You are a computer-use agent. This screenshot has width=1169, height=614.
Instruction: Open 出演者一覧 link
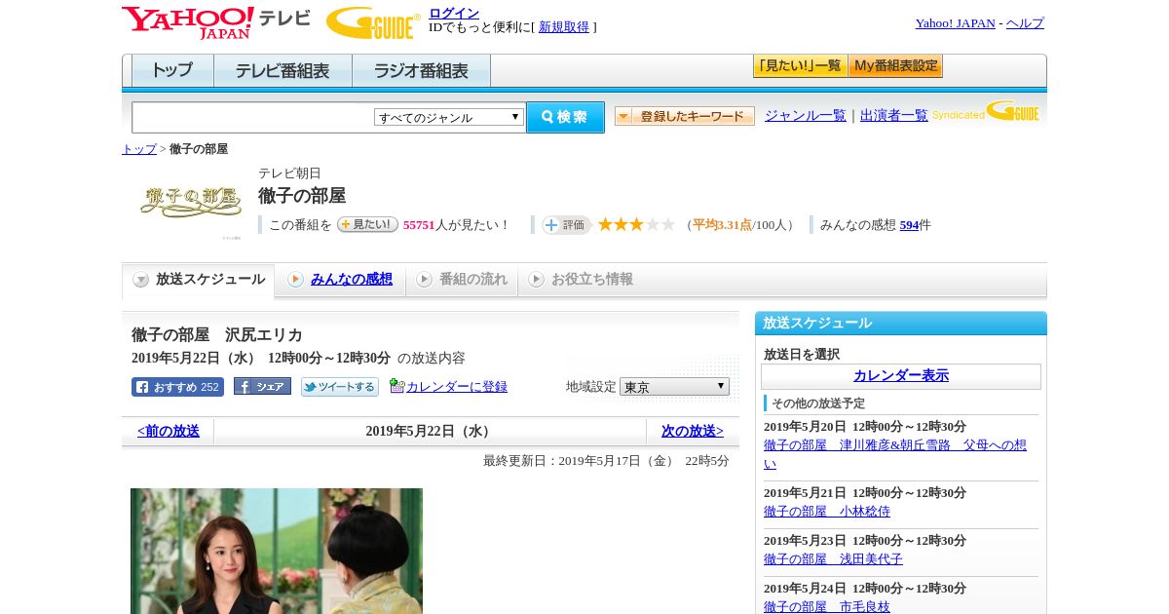pos(894,115)
